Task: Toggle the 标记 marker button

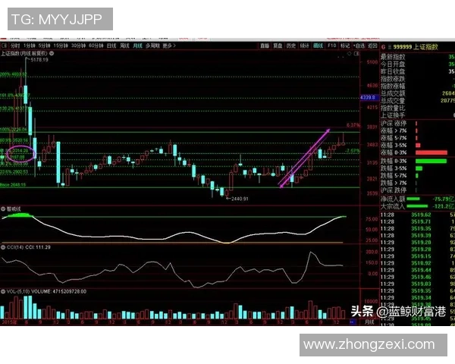Action: 345,45
